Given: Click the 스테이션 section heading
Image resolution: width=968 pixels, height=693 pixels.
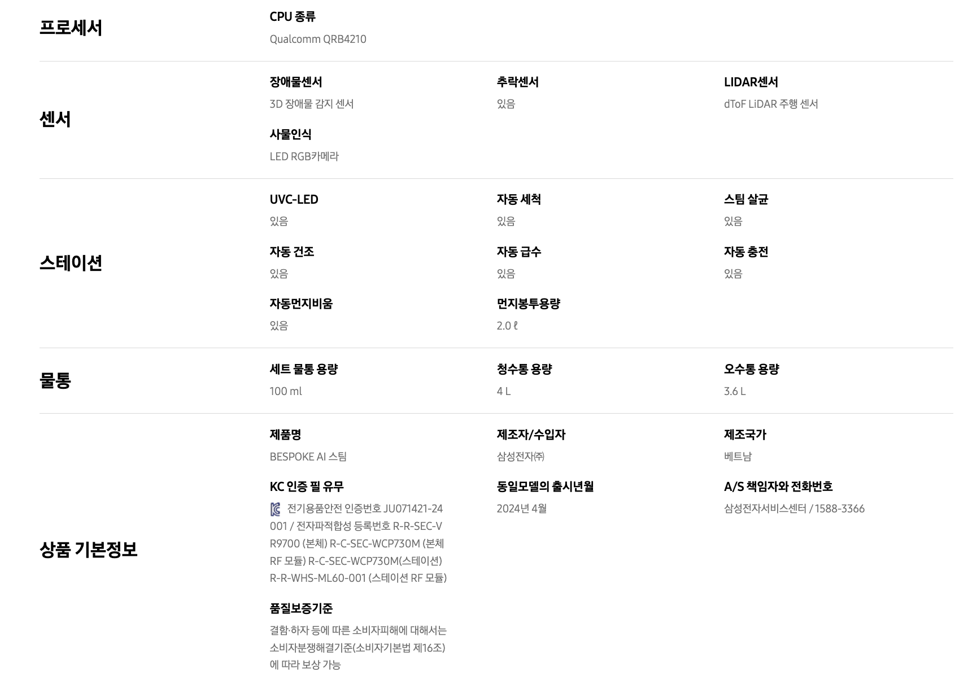Looking at the screenshot, I should point(71,263).
